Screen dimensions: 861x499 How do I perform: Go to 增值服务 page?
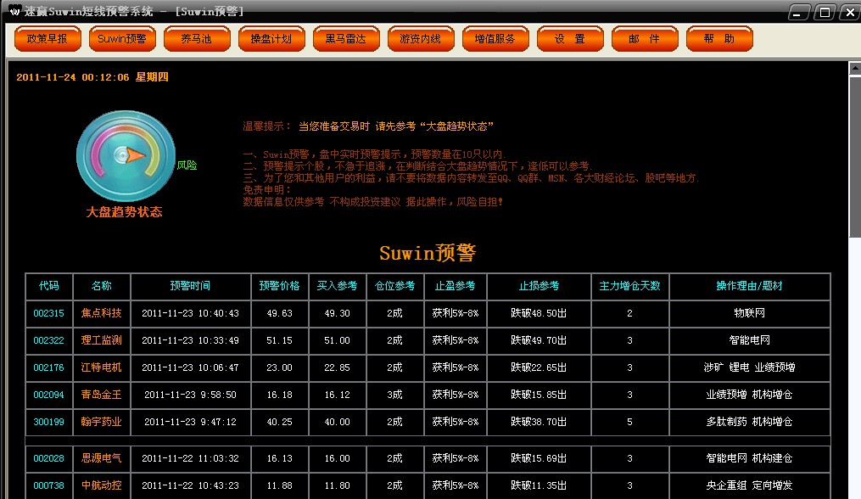[495, 39]
